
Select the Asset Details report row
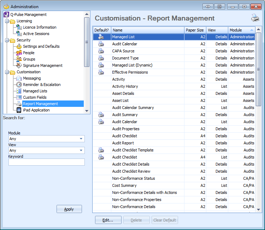pyautogui.click(x=174, y=93)
